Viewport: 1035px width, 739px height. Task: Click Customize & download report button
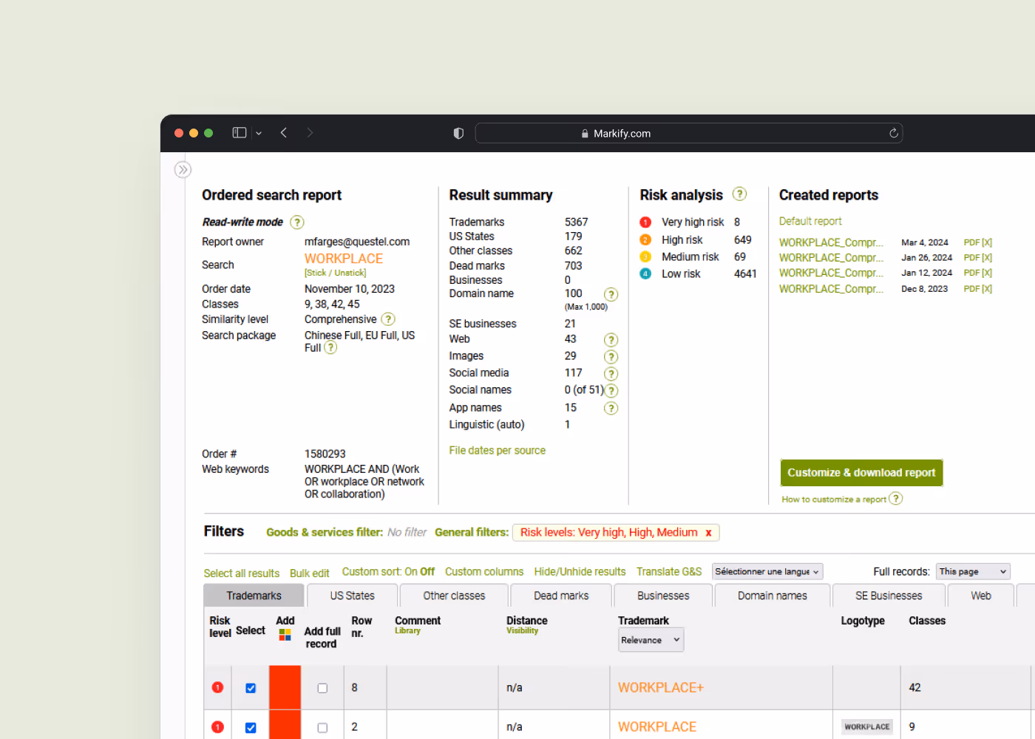tap(861, 473)
